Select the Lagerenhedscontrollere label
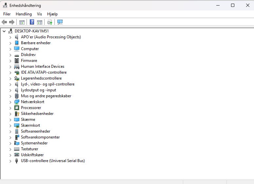The height and width of the screenshot is (184, 254). (41, 78)
